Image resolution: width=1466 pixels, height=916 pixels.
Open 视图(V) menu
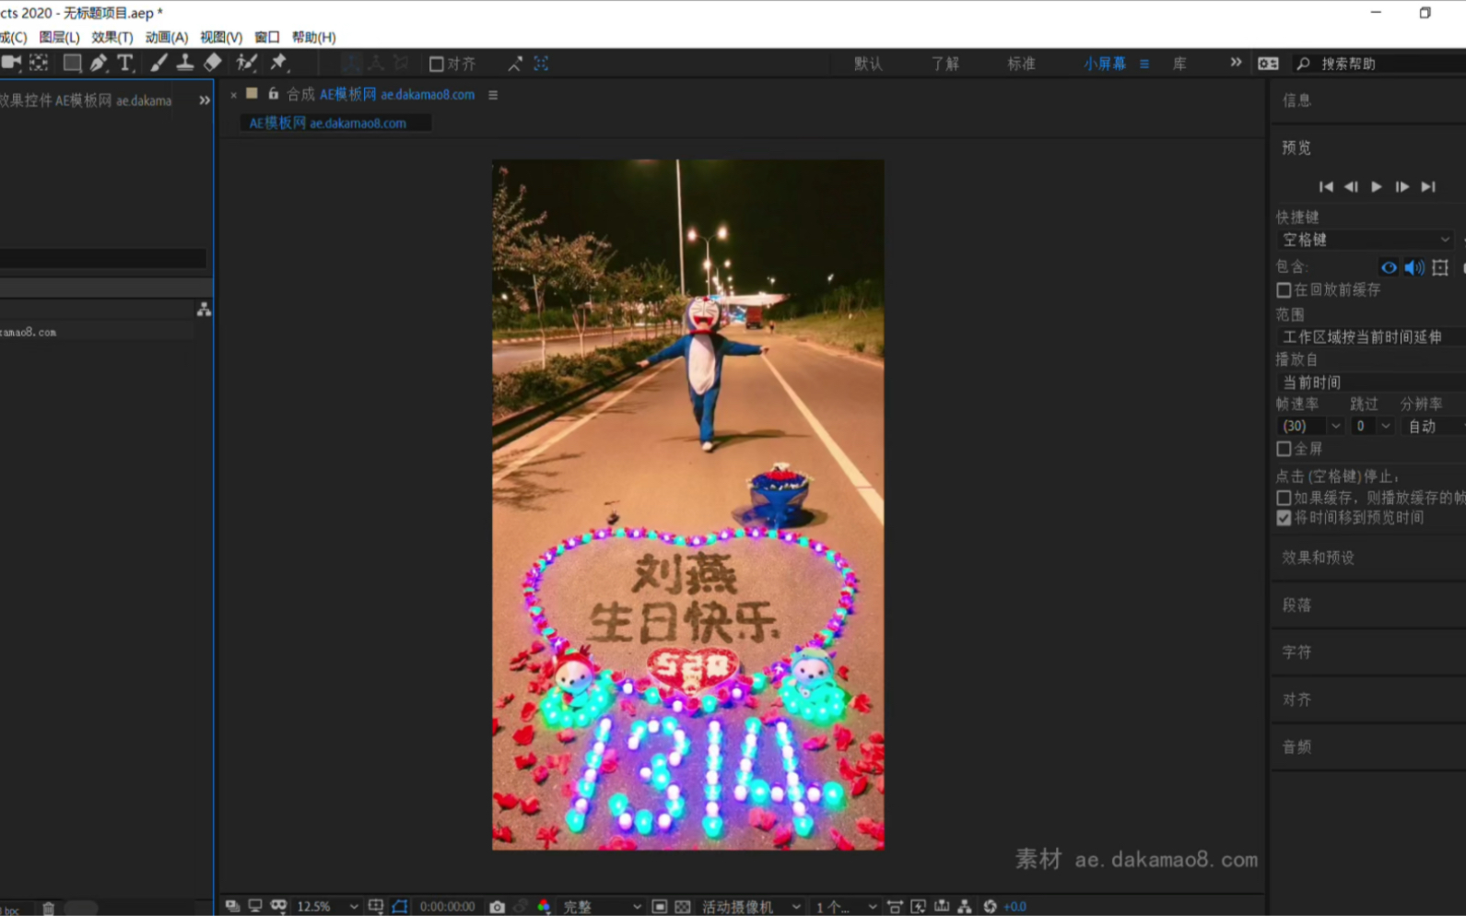click(221, 37)
